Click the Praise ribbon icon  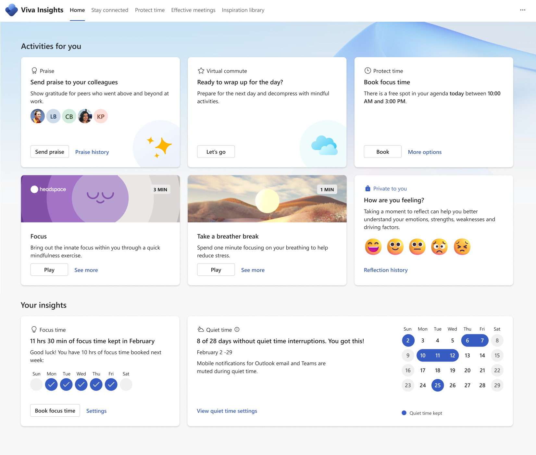tap(34, 70)
